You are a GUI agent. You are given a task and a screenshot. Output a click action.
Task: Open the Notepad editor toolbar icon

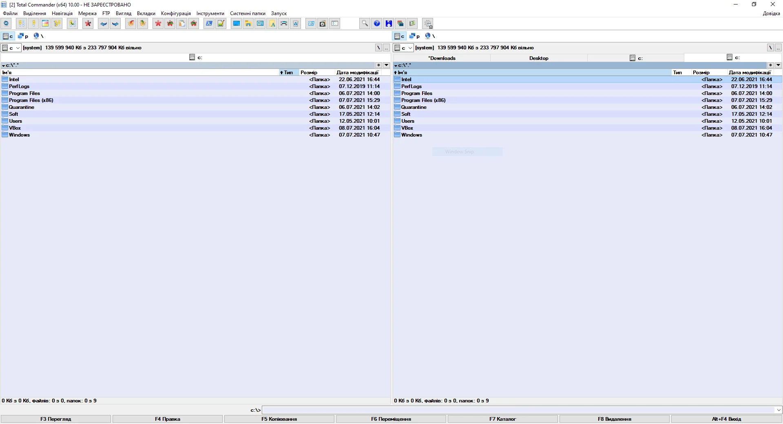[x=221, y=23]
